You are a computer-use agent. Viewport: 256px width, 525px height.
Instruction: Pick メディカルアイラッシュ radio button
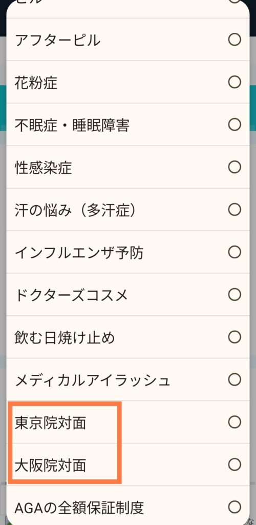point(234,380)
